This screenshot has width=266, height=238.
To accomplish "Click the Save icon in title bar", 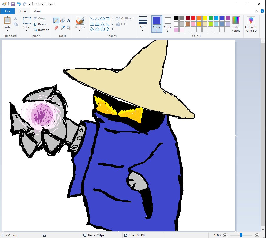I will pos(13,4).
